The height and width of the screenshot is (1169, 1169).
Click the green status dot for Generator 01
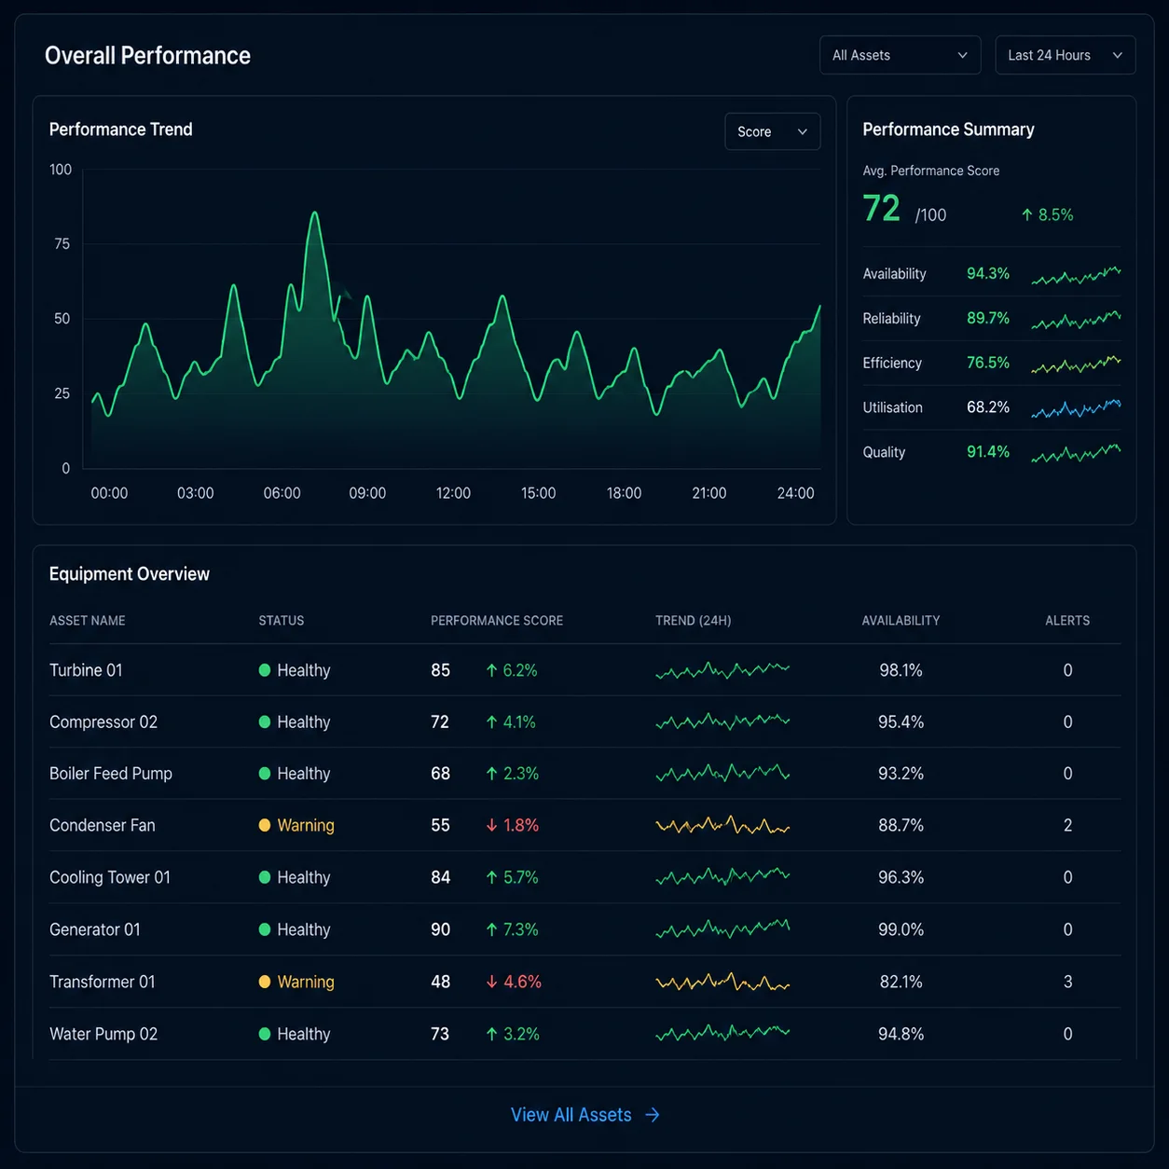265,929
